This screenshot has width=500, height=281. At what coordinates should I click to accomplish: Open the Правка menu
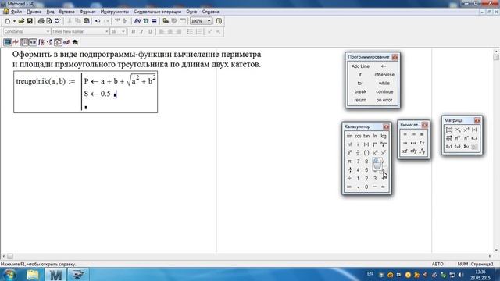(x=34, y=12)
